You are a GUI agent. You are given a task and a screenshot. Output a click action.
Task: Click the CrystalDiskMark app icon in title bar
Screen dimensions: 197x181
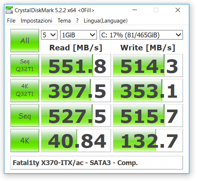click(9, 10)
